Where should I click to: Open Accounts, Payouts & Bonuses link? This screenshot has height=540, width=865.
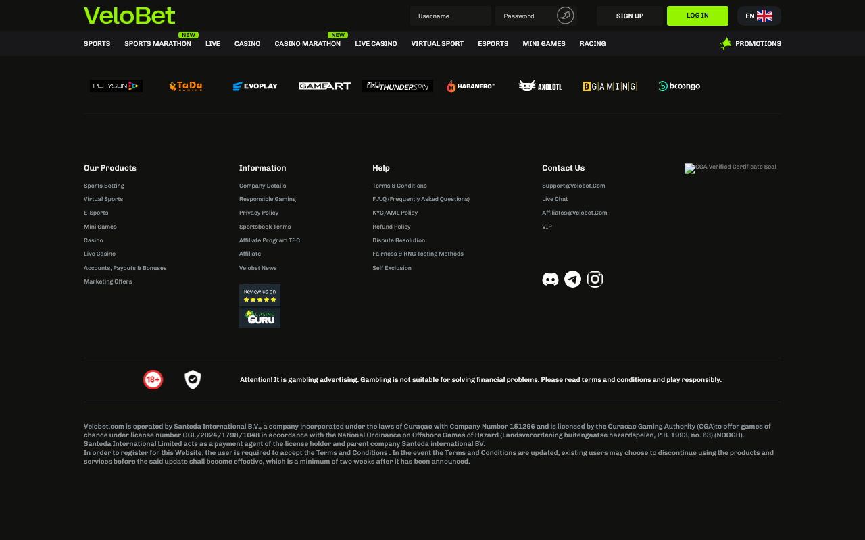tap(125, 268)
